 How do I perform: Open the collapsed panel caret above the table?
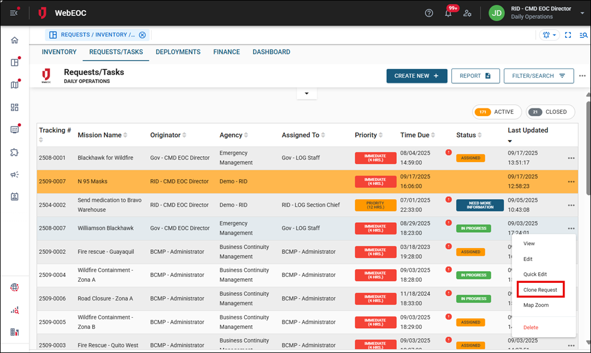tap(307, 93)
